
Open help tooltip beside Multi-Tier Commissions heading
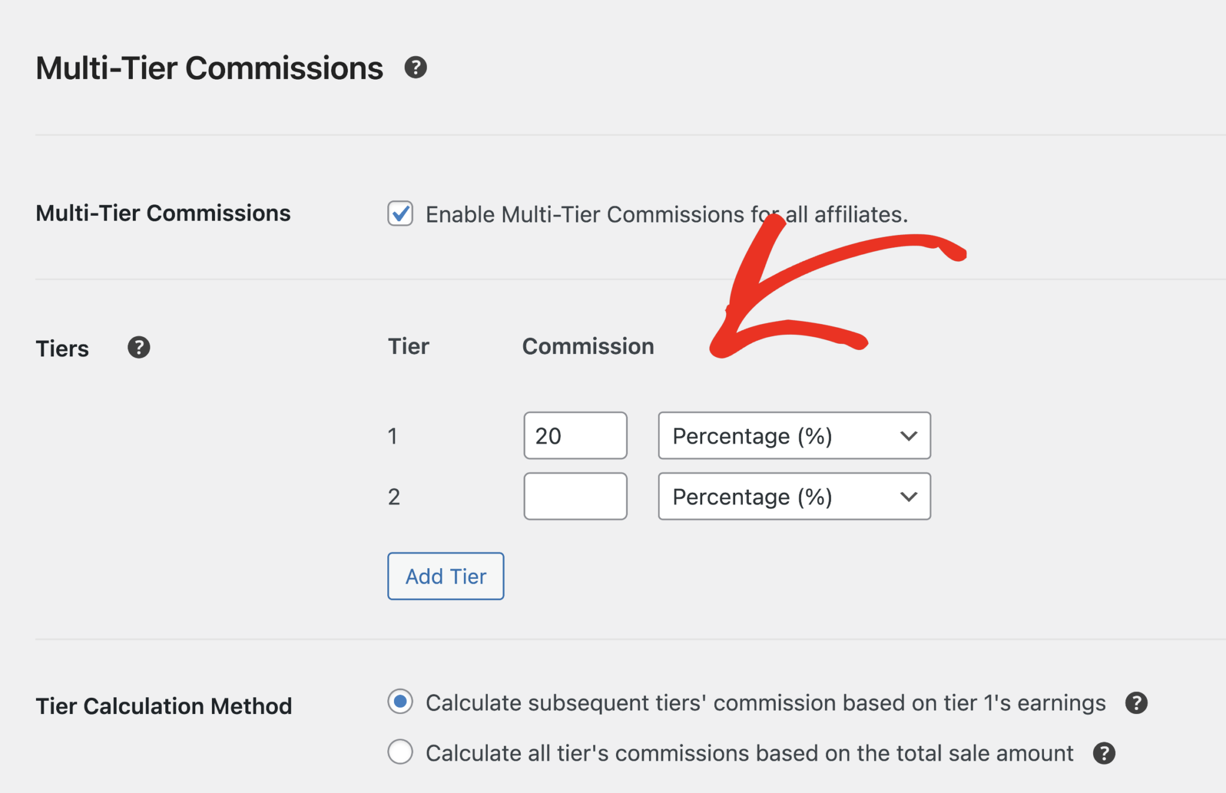coord(417,68)
